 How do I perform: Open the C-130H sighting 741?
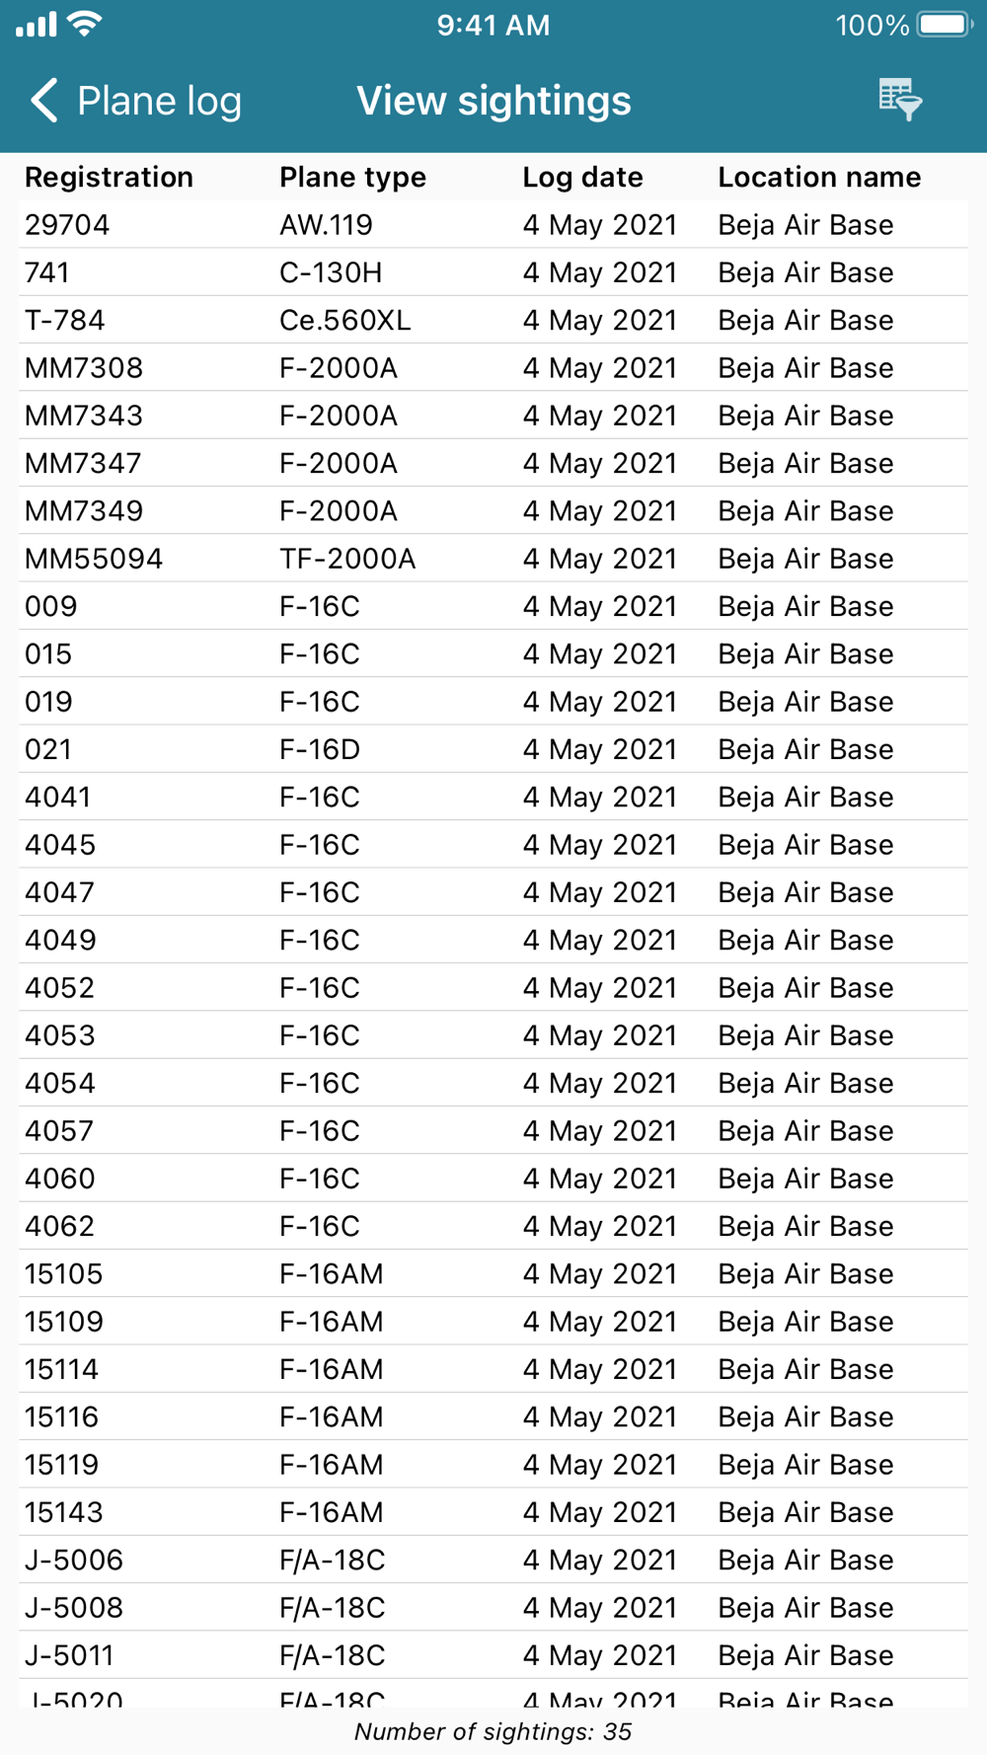point(493,272)
